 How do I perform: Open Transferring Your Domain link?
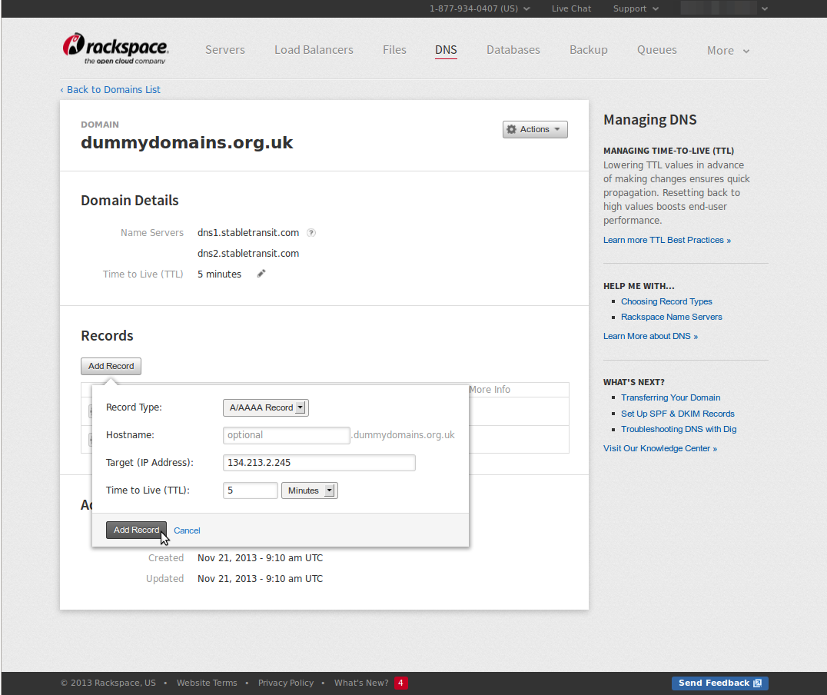(x=670, y=397)
